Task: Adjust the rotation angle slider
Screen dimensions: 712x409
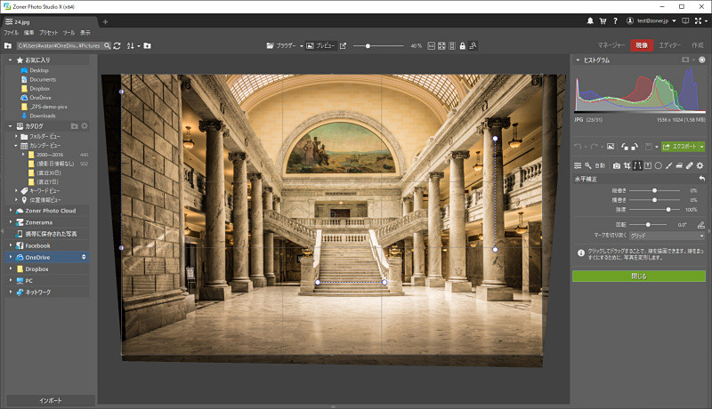Action: point(648,224)
